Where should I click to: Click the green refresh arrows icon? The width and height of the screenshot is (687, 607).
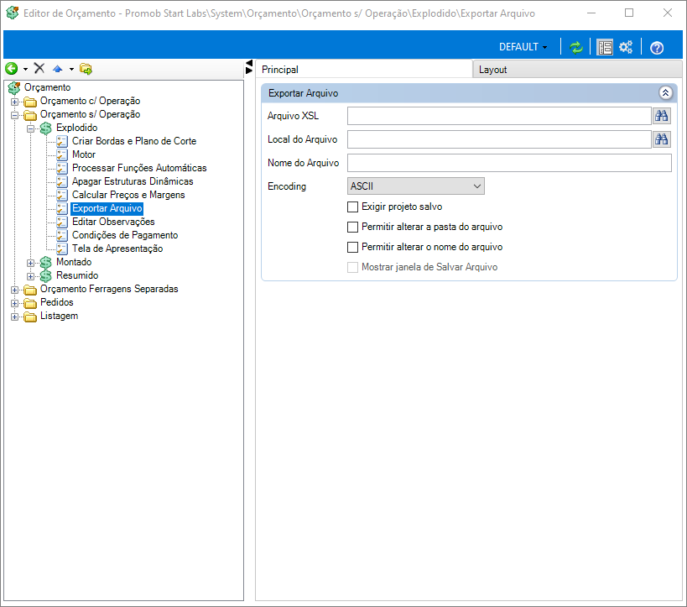pos(576,47)
